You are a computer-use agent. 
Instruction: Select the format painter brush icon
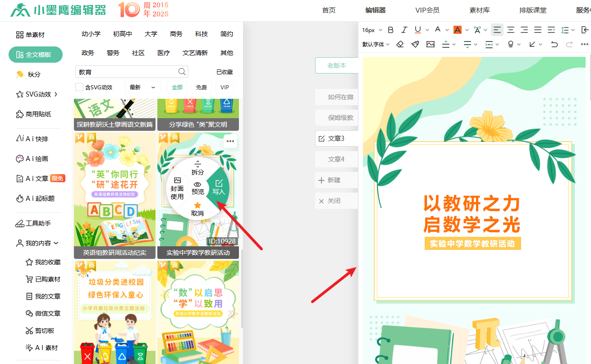(415, 44)
